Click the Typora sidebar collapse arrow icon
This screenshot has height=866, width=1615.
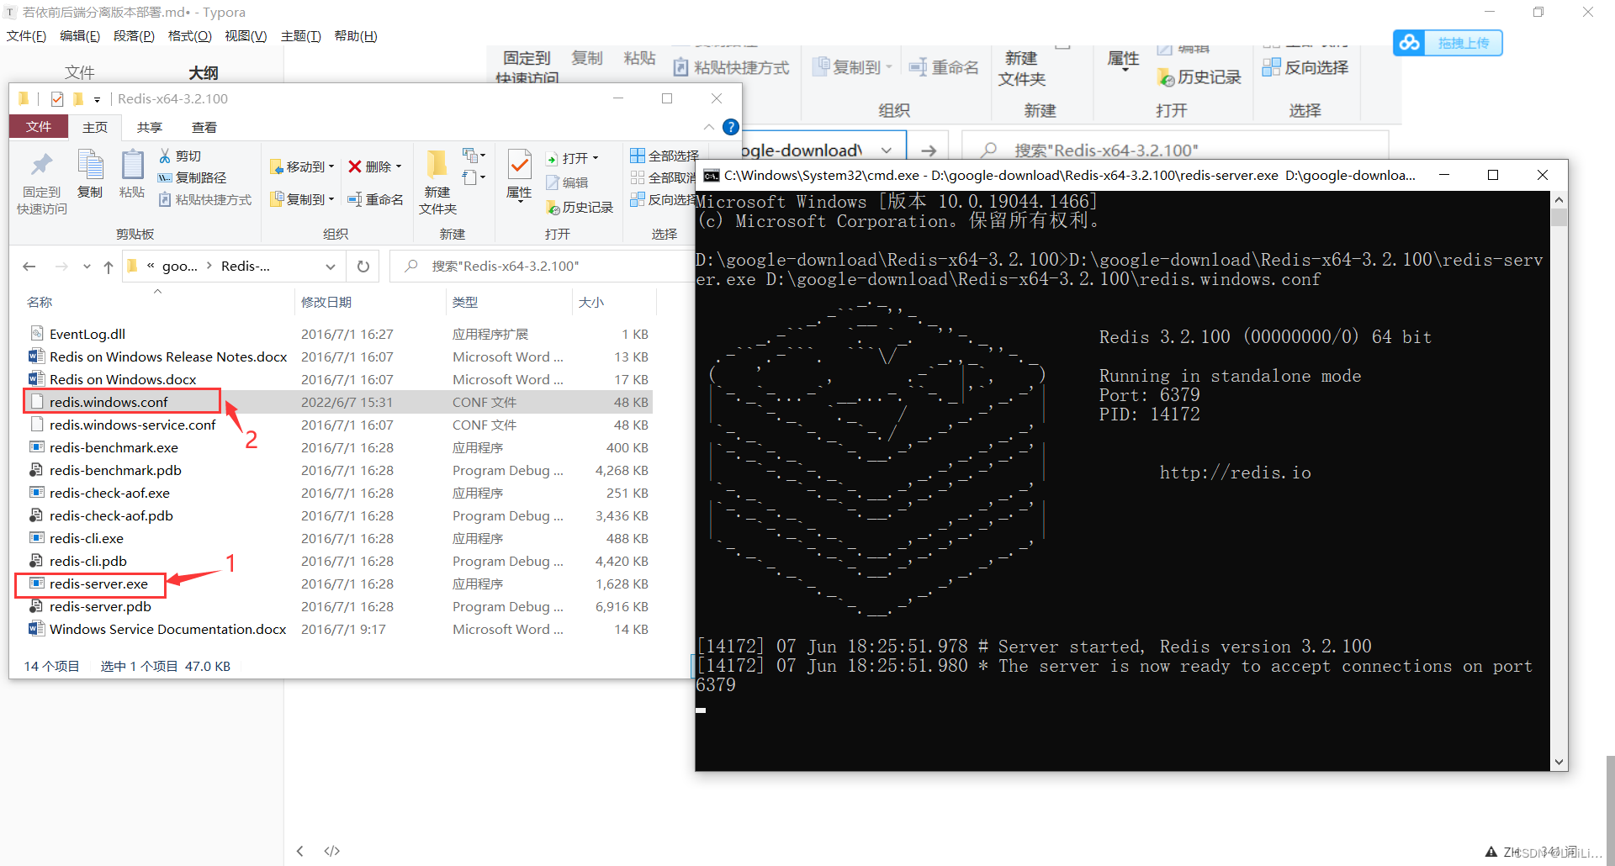click(x=300, y=851)
